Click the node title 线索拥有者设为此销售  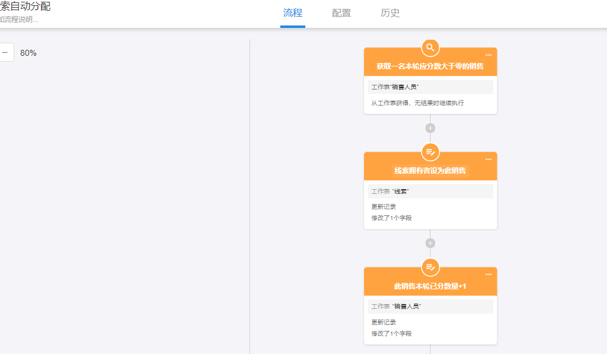point(430,171)
